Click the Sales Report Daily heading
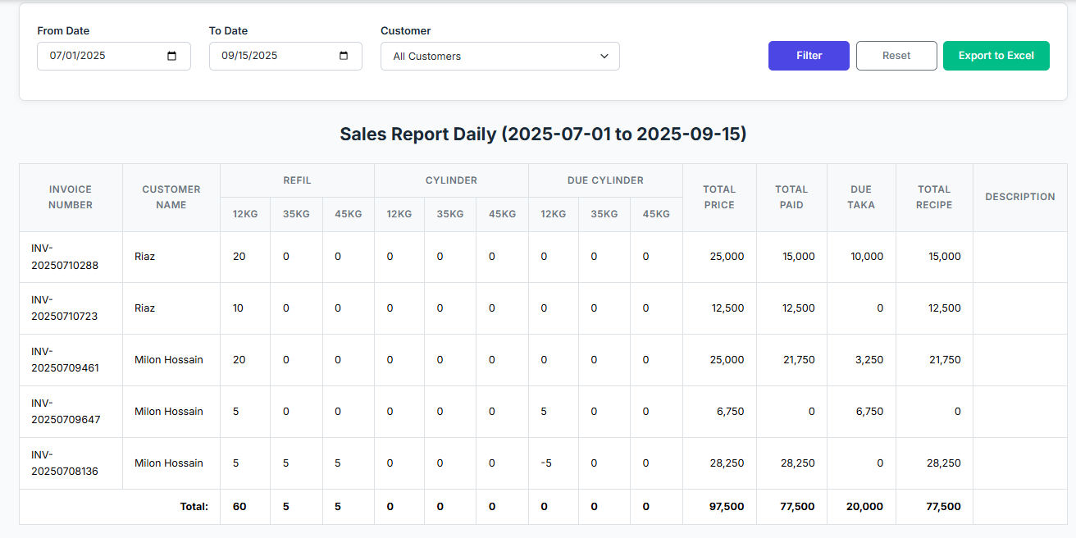This screenshot has width=1076, height=538. (543, 134)
